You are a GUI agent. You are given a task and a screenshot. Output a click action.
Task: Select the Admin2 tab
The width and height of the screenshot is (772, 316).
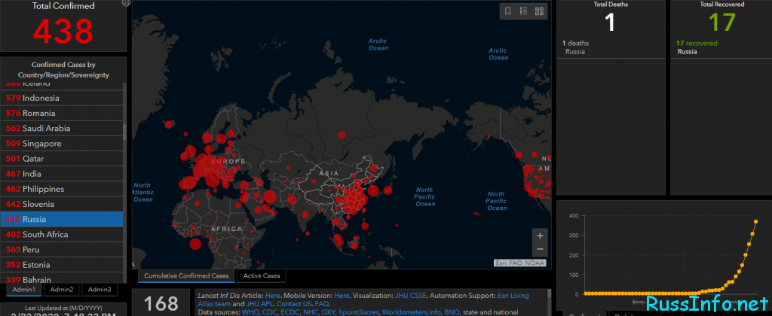point(62,290)
